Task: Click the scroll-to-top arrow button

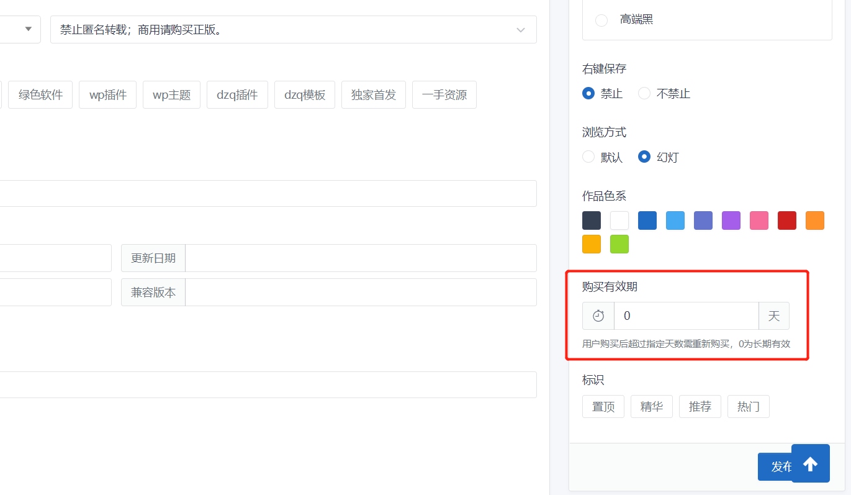Action: [810, 463]
